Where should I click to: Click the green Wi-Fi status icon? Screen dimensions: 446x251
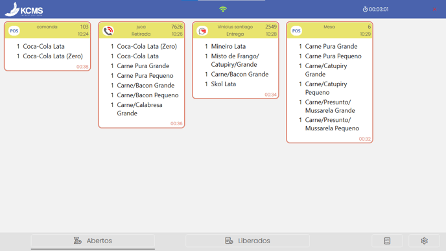[x=223, y=9]
